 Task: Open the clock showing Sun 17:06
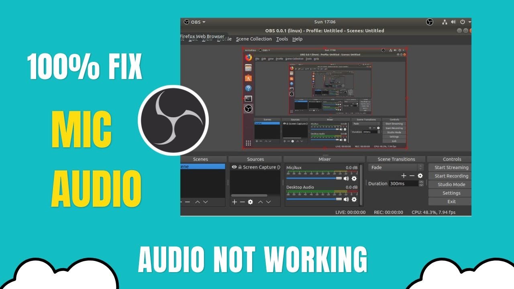(325, 22)
